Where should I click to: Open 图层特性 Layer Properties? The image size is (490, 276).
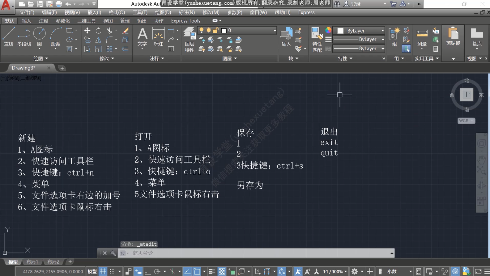[189, 40]
